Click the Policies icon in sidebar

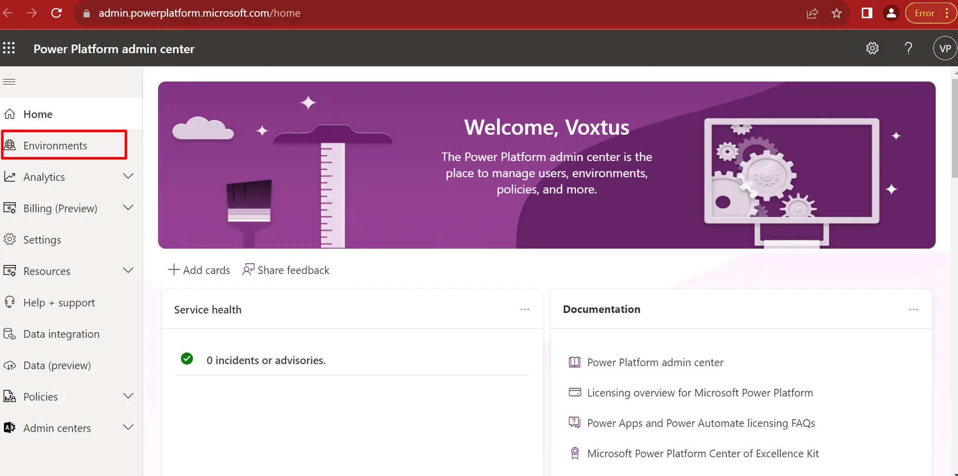point(10,396)
